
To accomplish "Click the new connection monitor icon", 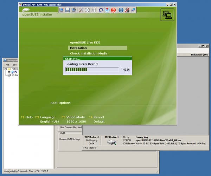I will click(x=62, y=10).
